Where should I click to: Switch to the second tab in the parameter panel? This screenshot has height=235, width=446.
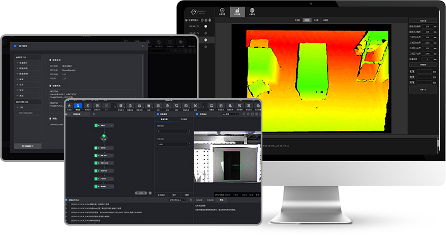[184, 119]
